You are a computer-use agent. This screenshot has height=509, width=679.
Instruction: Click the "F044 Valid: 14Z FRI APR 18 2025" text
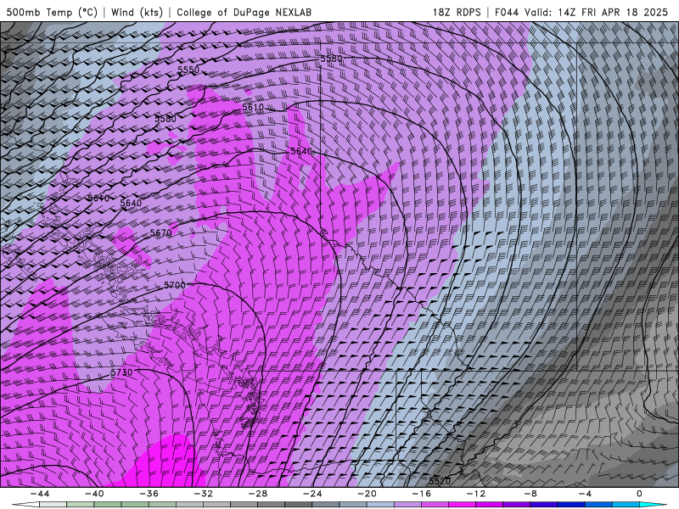581,12
